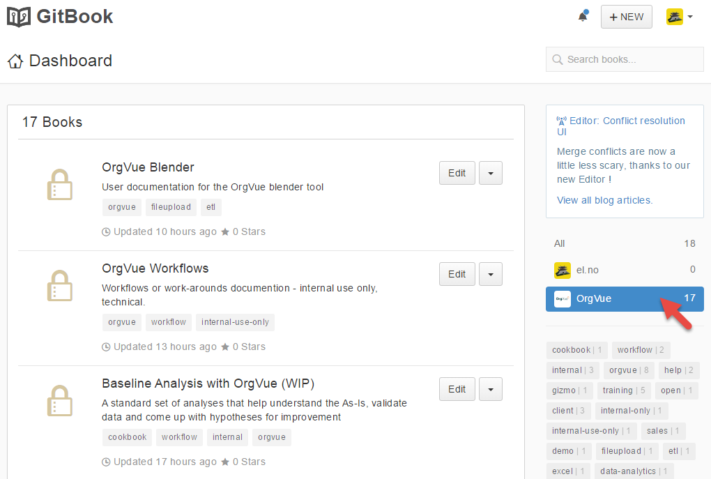Expand dropdown next to OrgVue Blender Edit
711x479 pixels.
coord(491,173)
